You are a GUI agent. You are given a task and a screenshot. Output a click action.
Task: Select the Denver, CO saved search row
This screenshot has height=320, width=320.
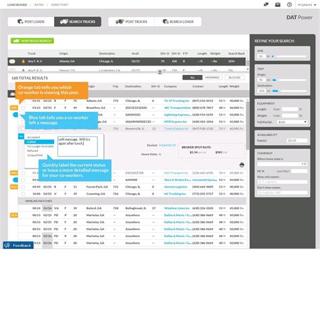click(127, 70)
